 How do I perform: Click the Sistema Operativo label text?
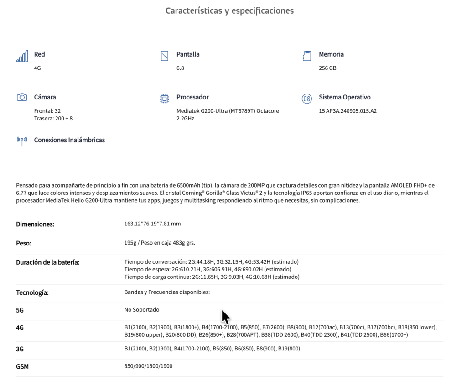[344, 97]
